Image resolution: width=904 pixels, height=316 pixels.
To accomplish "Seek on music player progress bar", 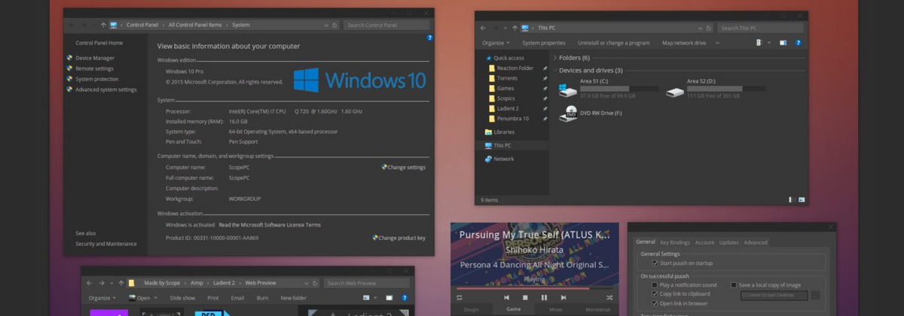I will (534, 288).
